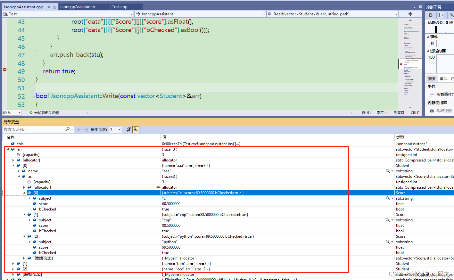Click the code minimap viewport thumbnail
The height and width of the screenshot is (280, 454).
(x=410, y=64)
